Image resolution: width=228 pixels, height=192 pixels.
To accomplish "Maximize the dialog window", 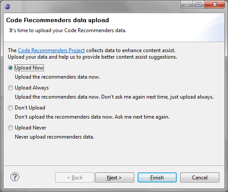I will (x=198, y=4).
